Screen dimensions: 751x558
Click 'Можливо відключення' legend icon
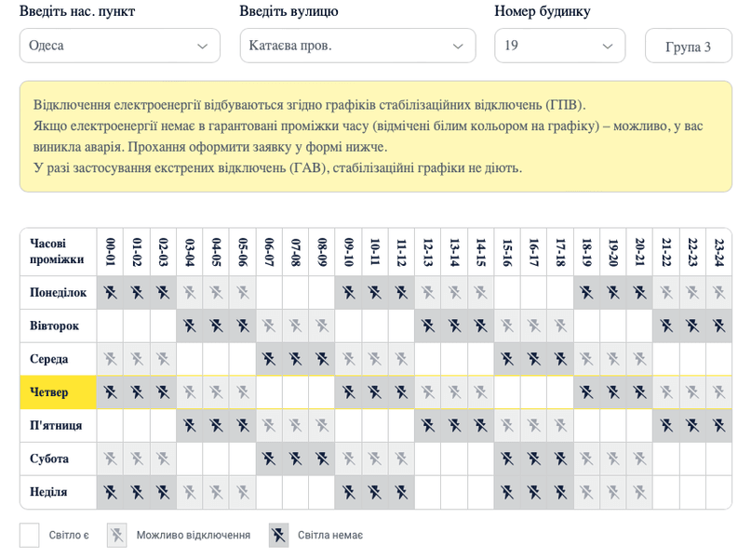(x=116, y=535)
